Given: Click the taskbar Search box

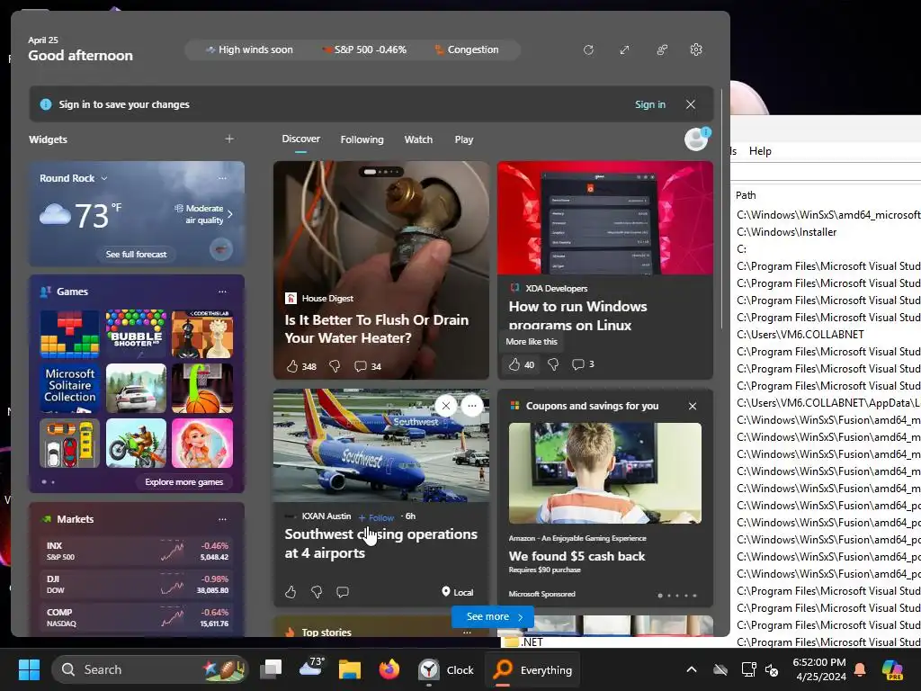Looking at the screenshot, I should point(150,669).
